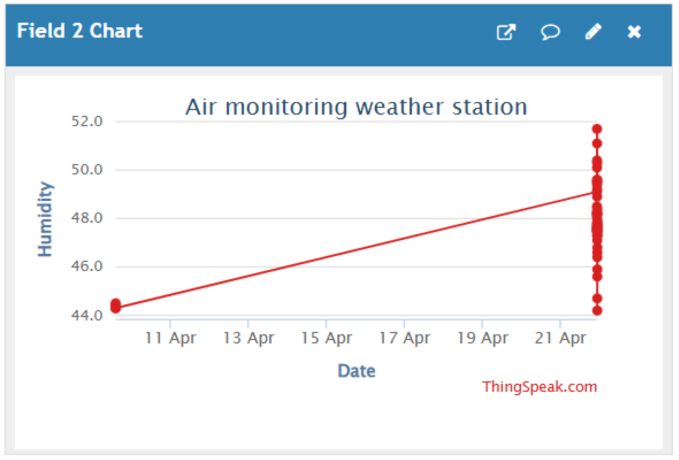Click the 17 Apr axis tick label
Screen dimensions: 679x460
click(404, 338)
